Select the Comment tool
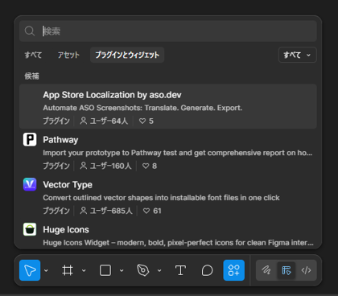 [x=207, y=270]
